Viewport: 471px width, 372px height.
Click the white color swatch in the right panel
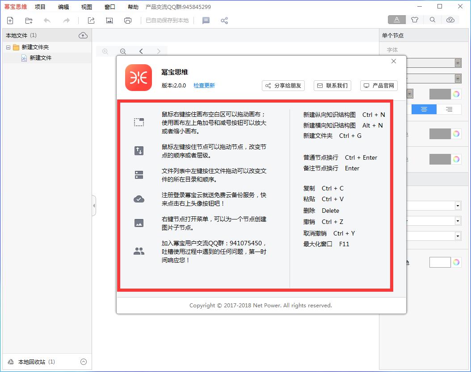tap(440, 262)
